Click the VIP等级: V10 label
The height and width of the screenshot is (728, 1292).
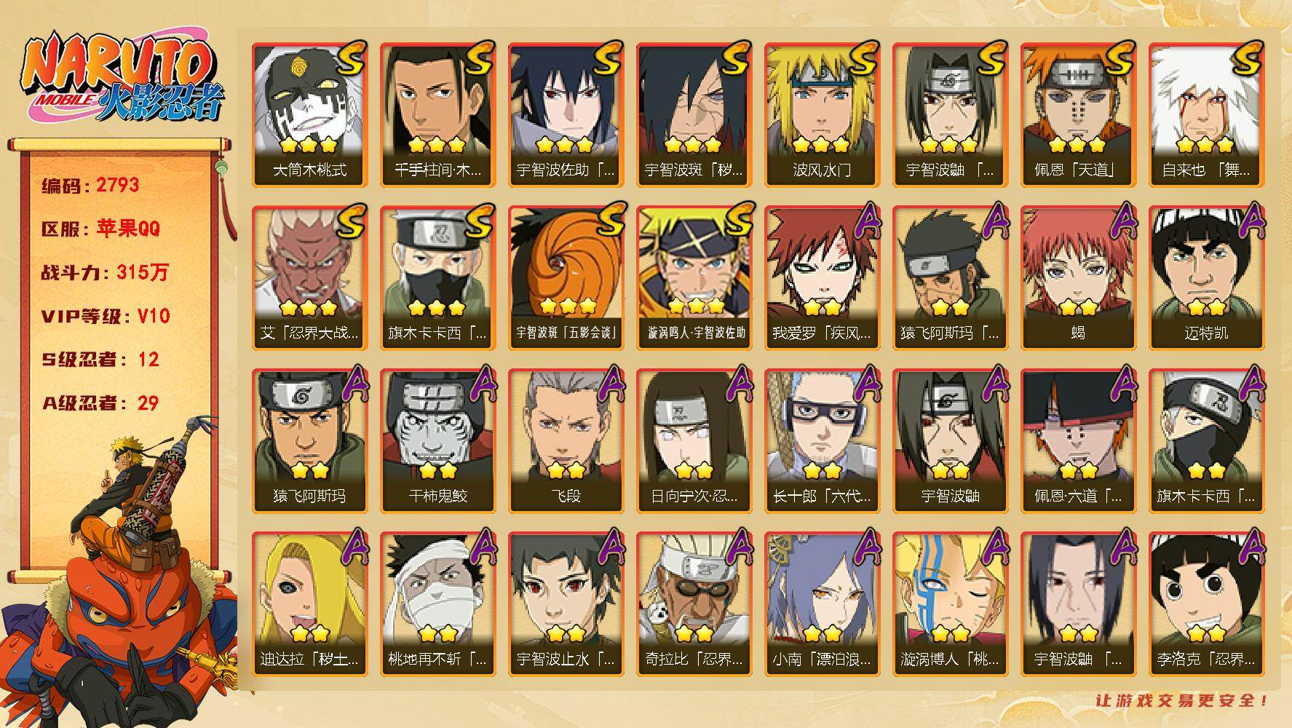click(106, 316)
